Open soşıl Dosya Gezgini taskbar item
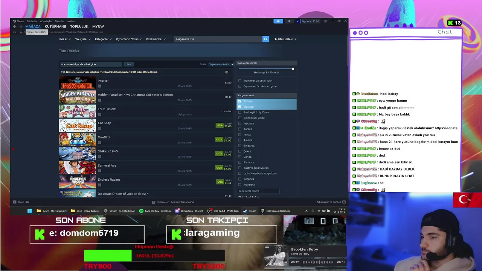The height and width of the screenshot is (271, 482). point(85,211)
